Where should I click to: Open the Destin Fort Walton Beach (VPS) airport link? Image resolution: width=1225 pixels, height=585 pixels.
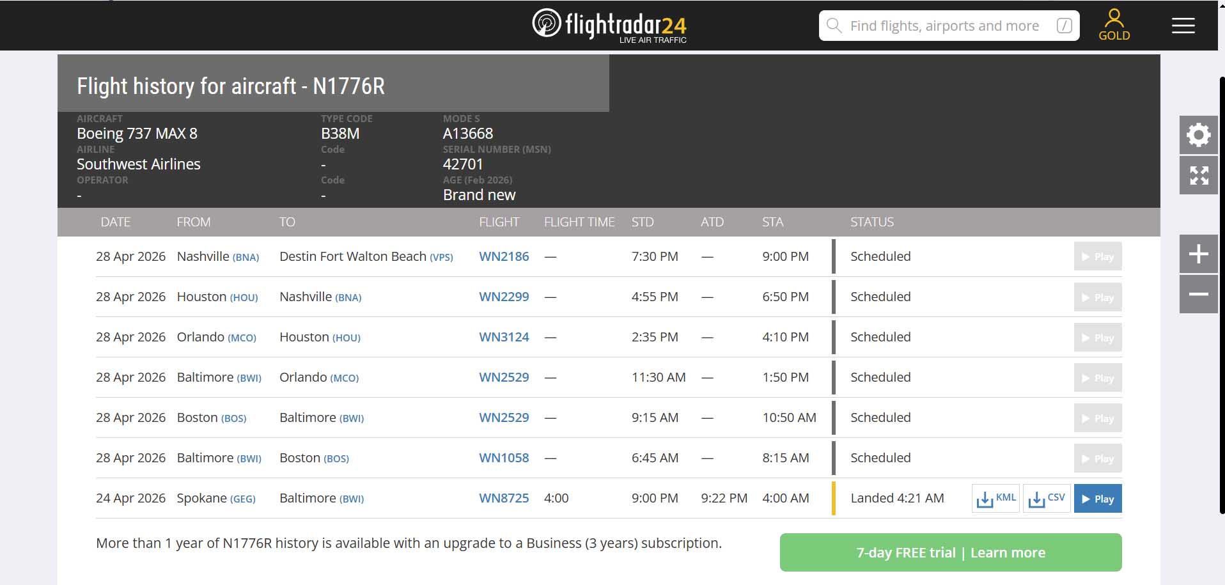[366, 256]
